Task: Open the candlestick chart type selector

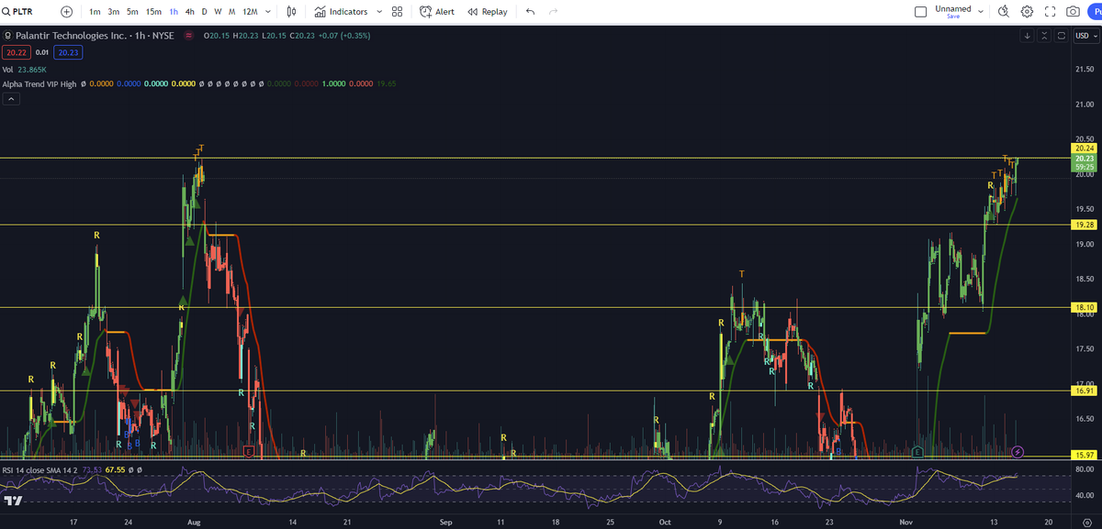Action: pyautogui.click(x=292, y=12)
